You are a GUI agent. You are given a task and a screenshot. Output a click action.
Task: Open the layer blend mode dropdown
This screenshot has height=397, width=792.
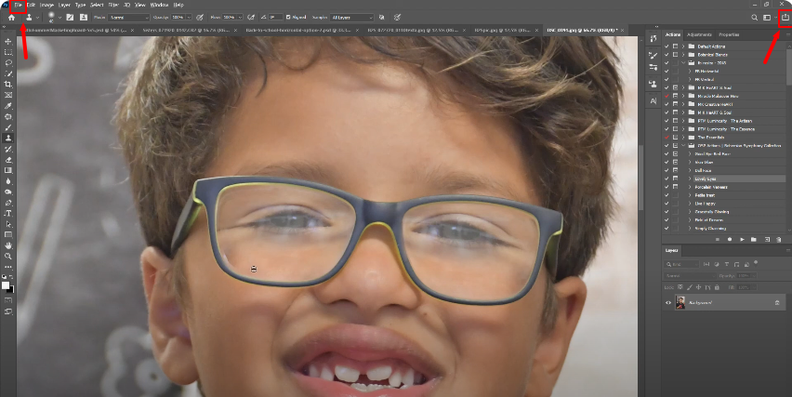(690, 276)
